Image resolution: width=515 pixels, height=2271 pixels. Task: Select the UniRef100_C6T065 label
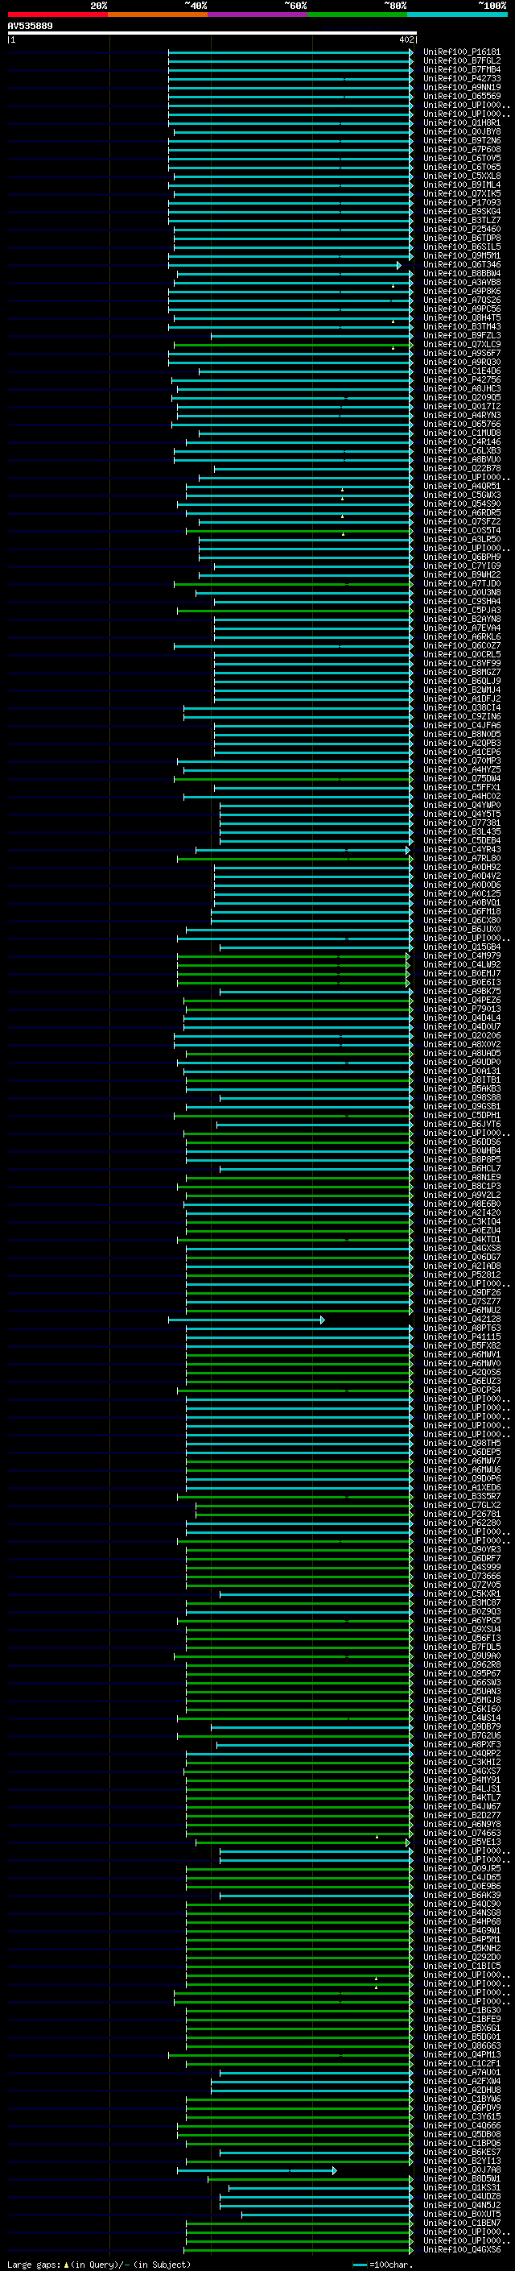tap(462, 167)
